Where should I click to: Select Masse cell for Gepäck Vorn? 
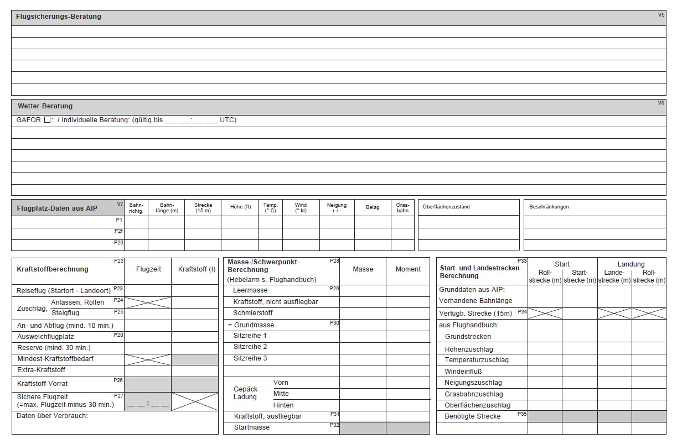coord(363,383)
